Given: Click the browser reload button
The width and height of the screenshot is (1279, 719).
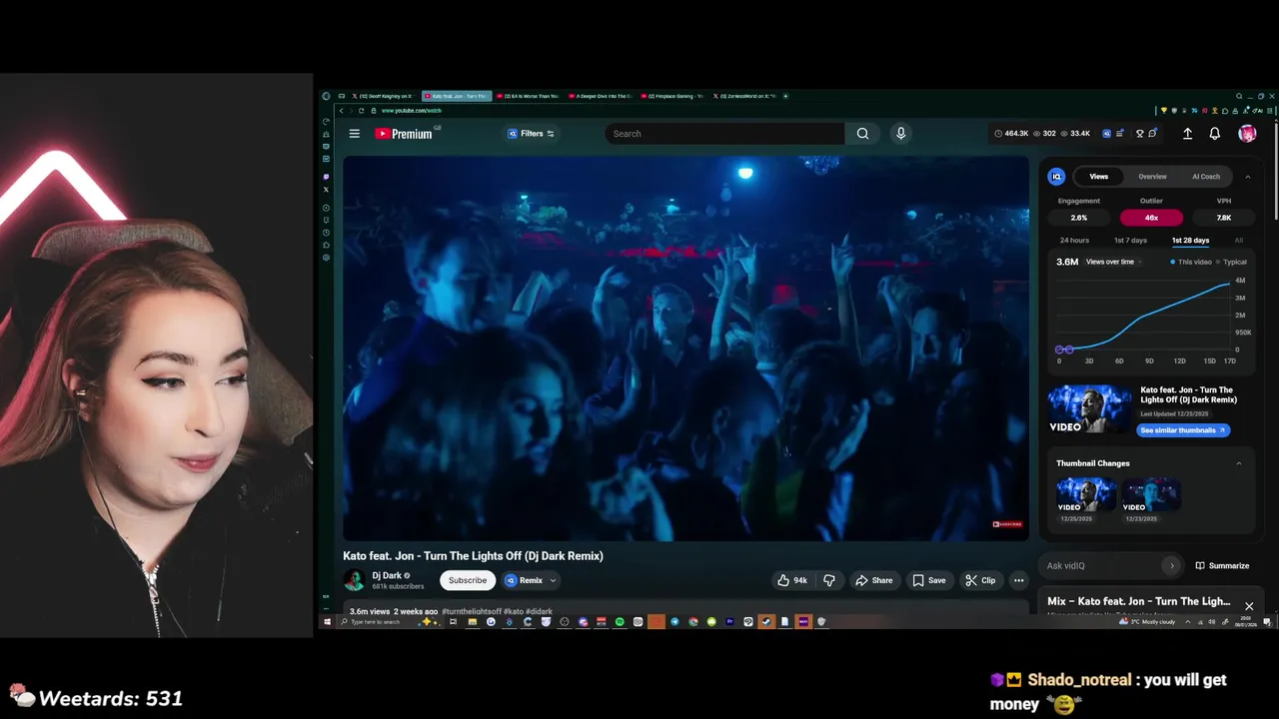Looking at the screenshot, I should (361, 111).
